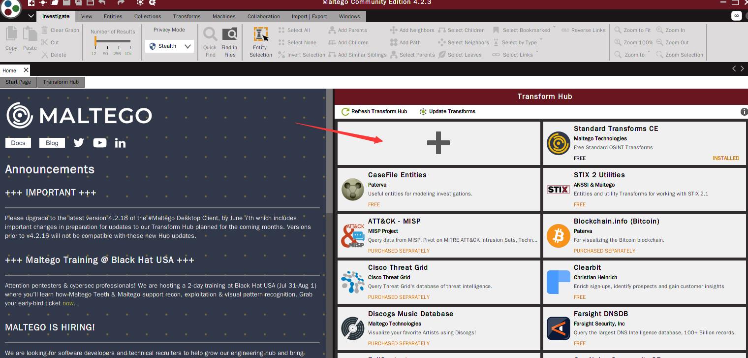The width and height of the screenshot is (748, 358).
Task: Open the Select Links dropdown arrow
Action: [x=537, y=52]
